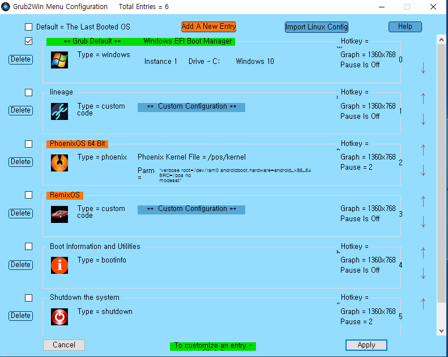Screen dimensions: 448x357
Task: Move the PhoenixOS 64 Bit entry down
Action: (423, 170)
